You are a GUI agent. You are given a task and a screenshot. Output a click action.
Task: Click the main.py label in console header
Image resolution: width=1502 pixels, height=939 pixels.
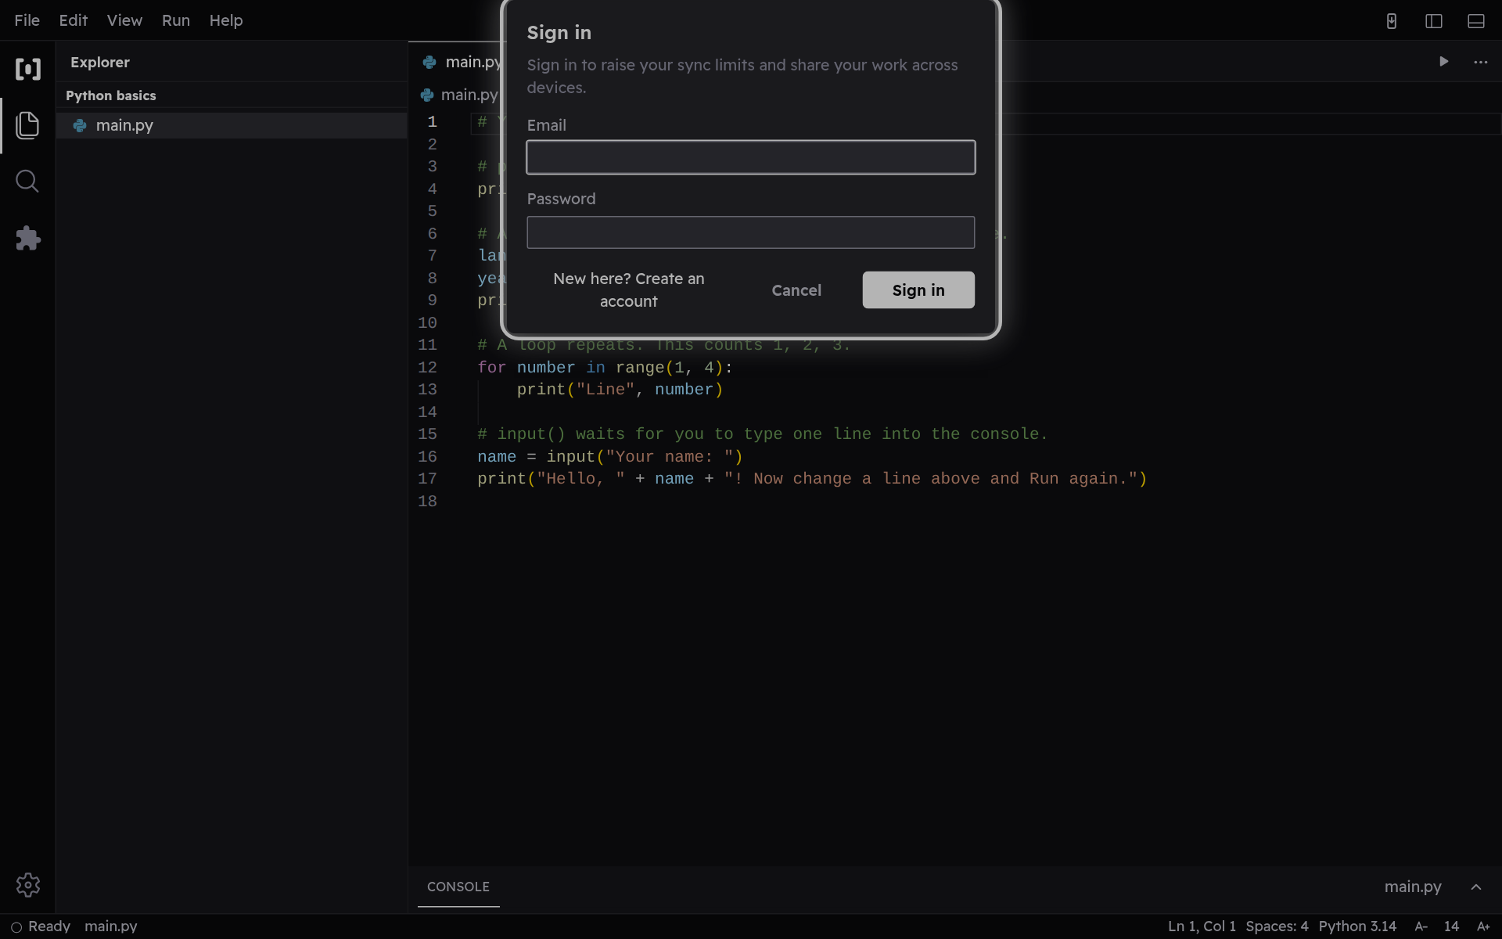pyautogui.click(x=1413, y=887)
